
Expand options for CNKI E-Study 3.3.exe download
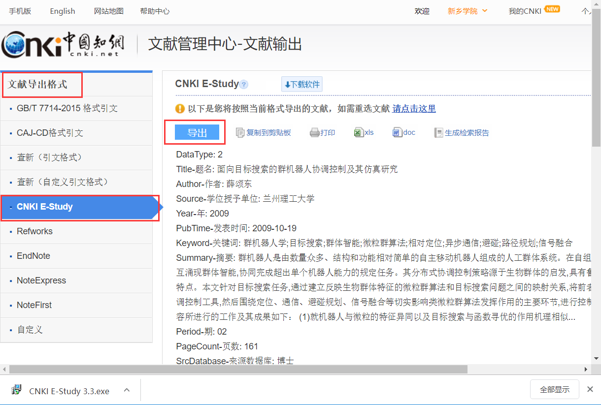(x=127, y=390)
